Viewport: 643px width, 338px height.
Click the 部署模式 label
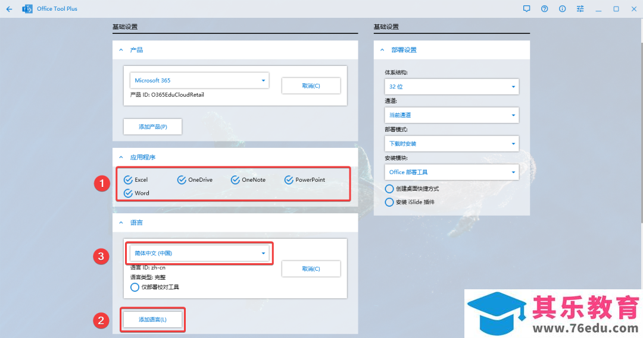(396, 129)
